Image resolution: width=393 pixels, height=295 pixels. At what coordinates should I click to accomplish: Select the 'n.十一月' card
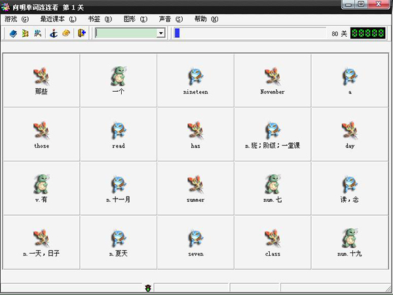point(119,188)
